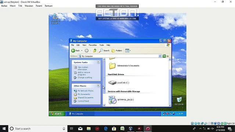
Task: Click My Computer taskbar button in XP
Action: (81, 114)
